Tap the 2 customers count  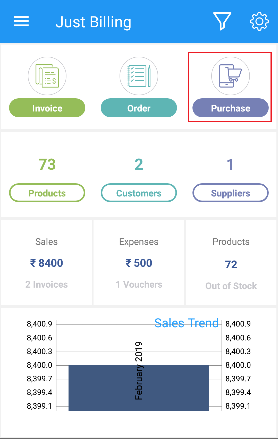(139, 164)
